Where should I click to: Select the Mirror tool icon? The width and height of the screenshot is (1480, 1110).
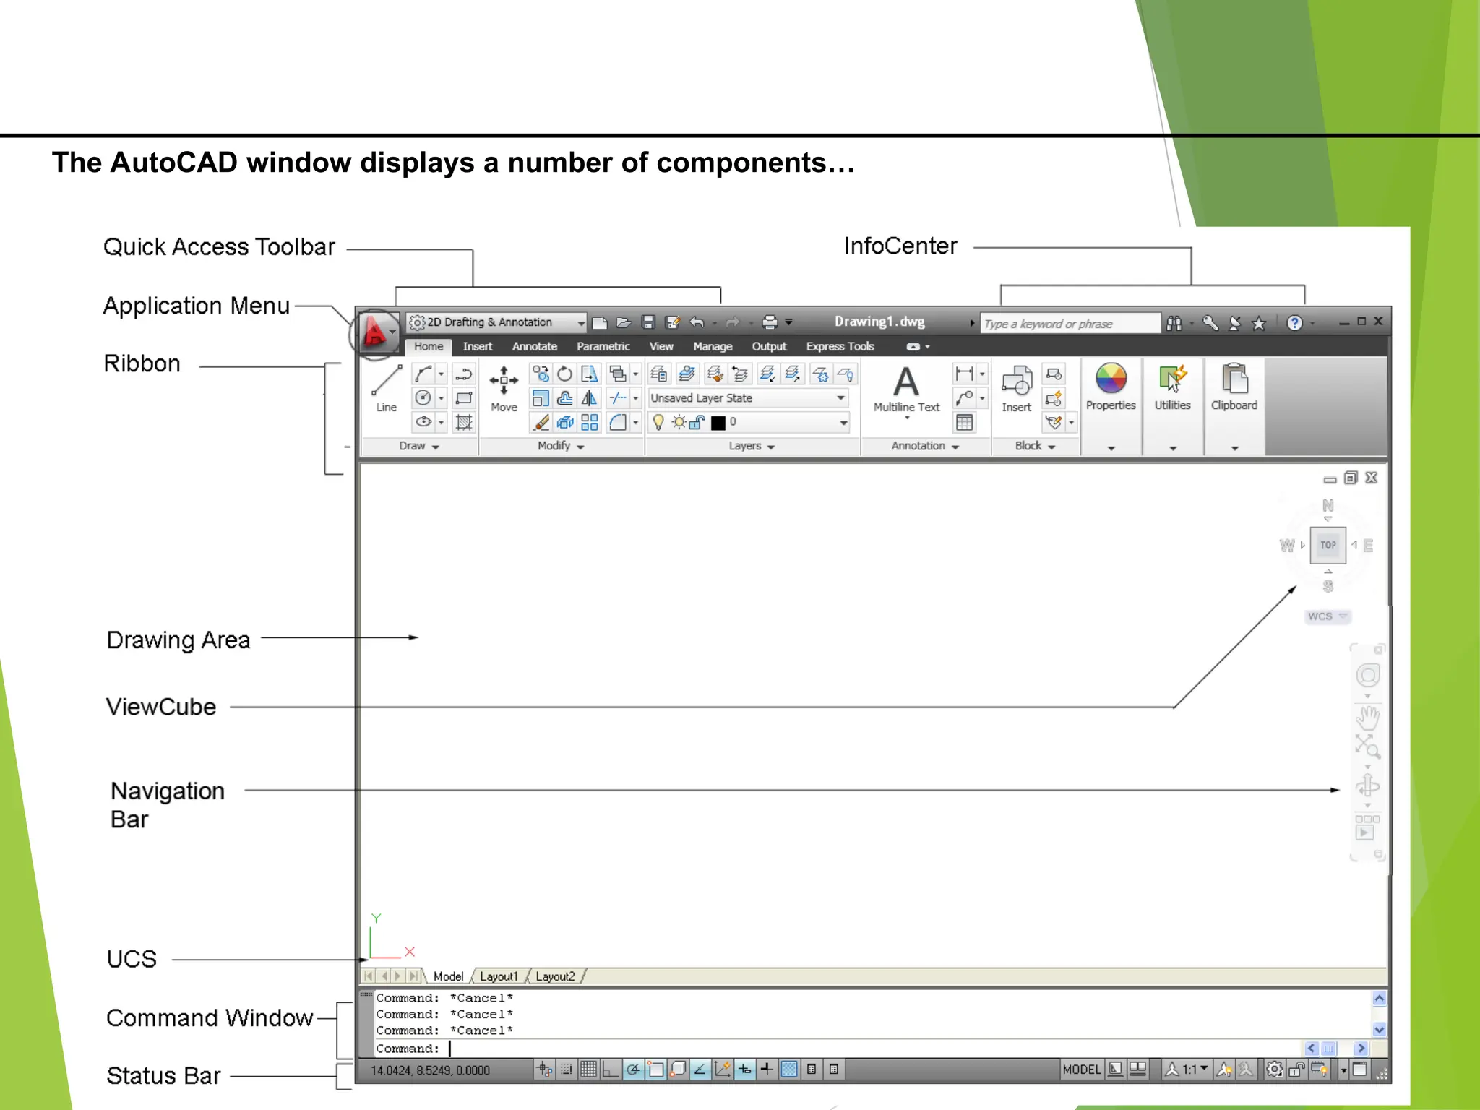pyautogui.click(x=590, y=398)
